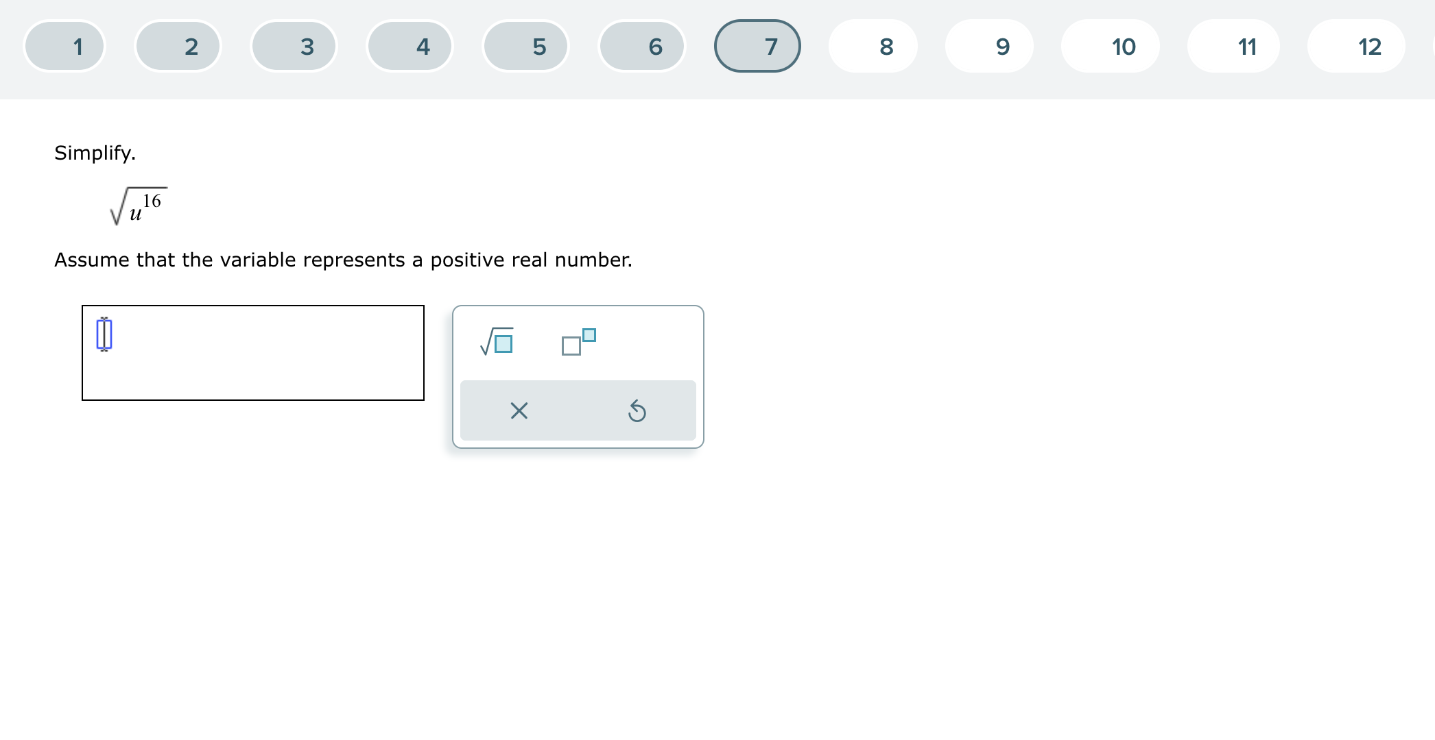Click the undo arrow in the palette

coord(637,410)
